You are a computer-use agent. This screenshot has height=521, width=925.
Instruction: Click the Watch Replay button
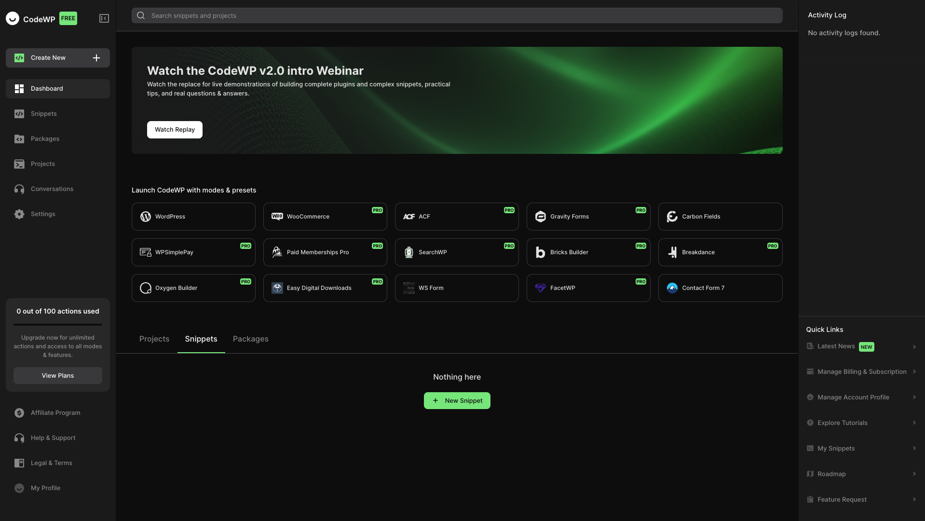tap(174, 129)
